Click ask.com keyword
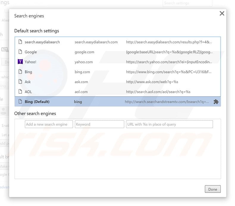The height and width of the screenshot is (206, 235). click(x=81, y=82)
